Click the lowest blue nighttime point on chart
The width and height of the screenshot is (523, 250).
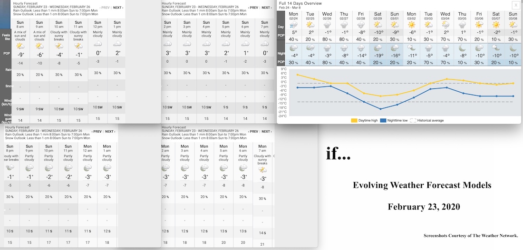(381, 109)
